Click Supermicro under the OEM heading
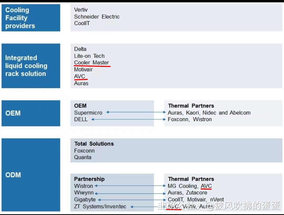This screenshot has height=215, width=284. pos(88,112)
